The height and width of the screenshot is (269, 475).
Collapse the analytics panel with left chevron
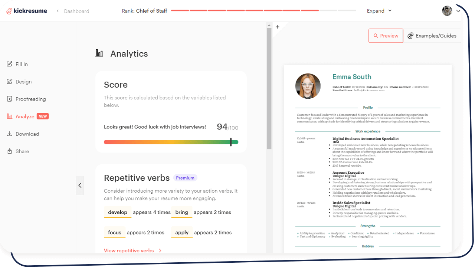click(80, 185)
